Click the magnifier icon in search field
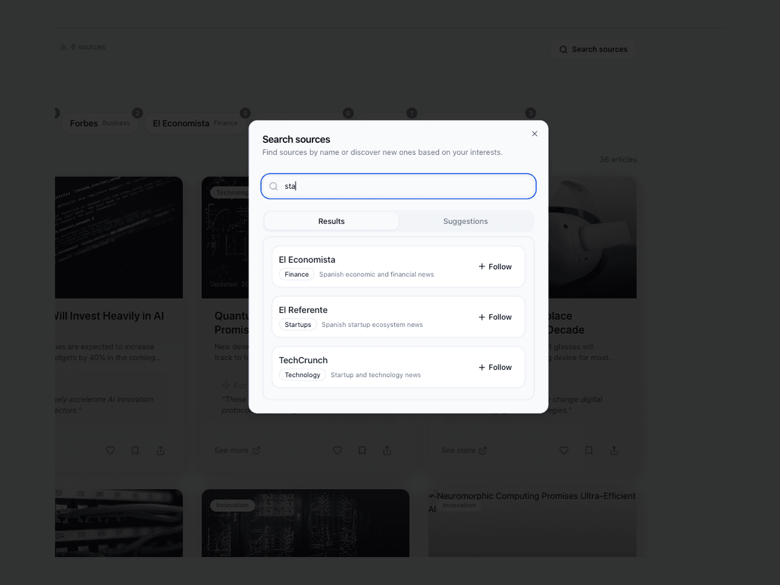Viewport: 780px width, 585px height. coord(274,186)
